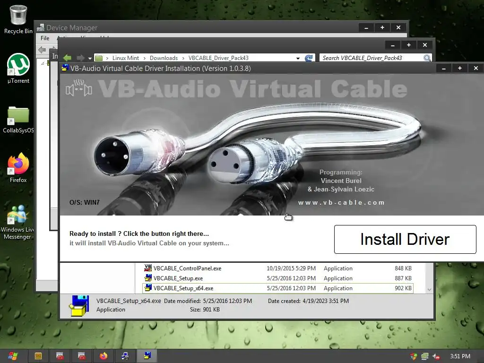The image size is (484, 363).
Task: Go back in the Explorer window
Action: (x=67, y=58)
